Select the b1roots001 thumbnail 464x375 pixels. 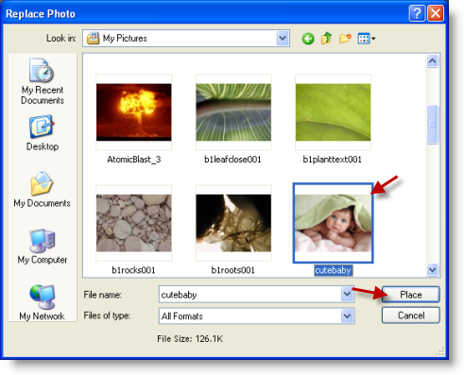point(233,223)
